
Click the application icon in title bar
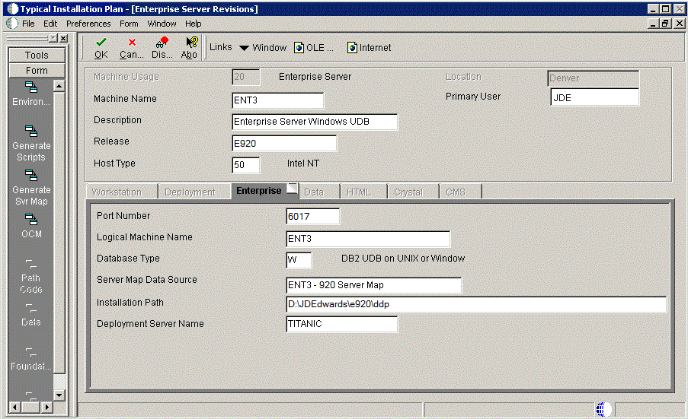coord(13,9)
